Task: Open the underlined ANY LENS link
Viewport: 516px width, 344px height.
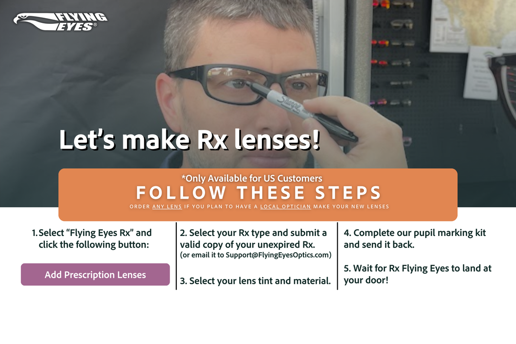Action: tap(167, 206)
